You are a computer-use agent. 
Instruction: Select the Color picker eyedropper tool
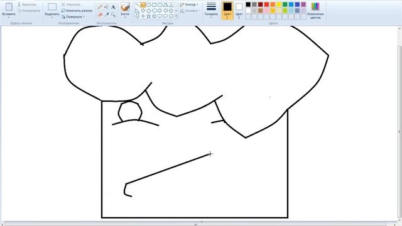tap(106, 15)
